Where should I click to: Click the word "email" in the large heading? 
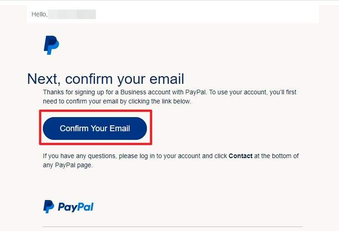tap(167, 78)
